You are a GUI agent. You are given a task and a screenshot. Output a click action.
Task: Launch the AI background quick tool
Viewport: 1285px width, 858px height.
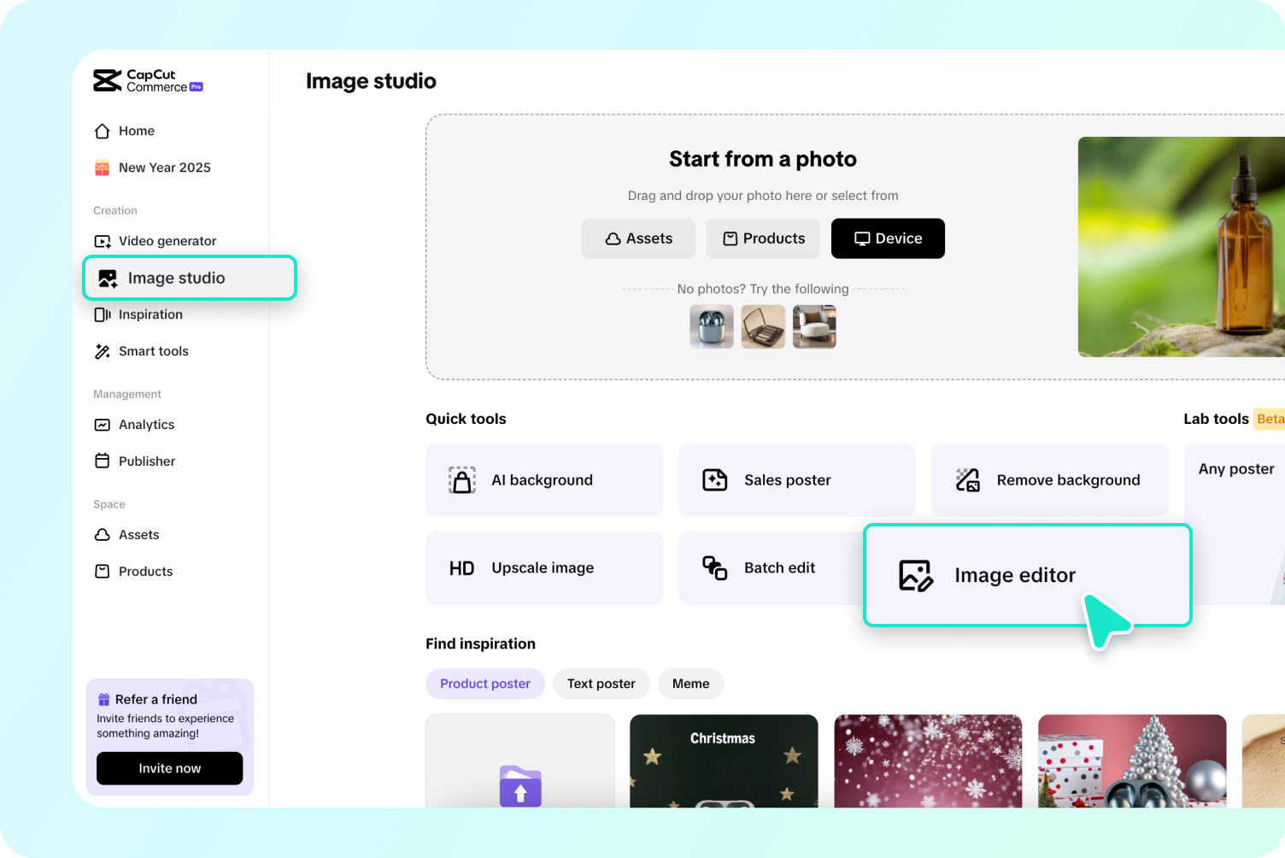543,480
